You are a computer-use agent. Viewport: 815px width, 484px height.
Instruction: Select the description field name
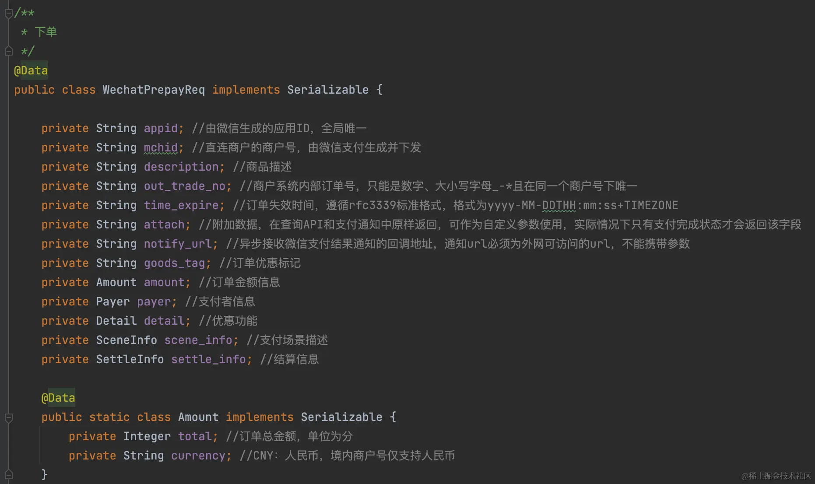pyautogui.click(x=181, y=167)
